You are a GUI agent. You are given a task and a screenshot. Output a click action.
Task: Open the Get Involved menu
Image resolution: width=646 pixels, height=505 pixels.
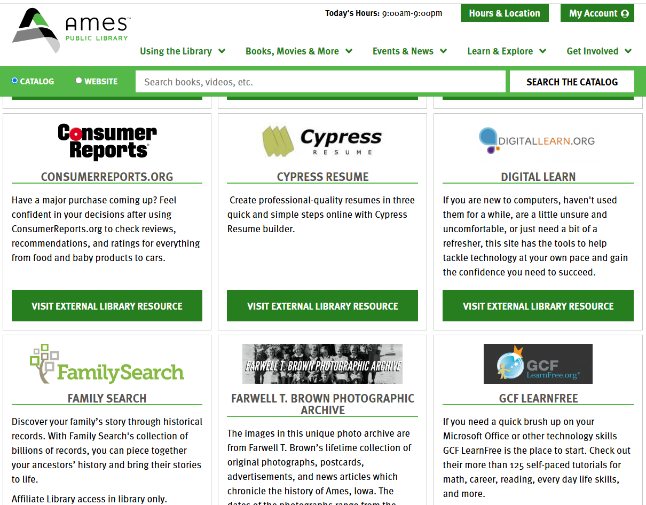[599, 51]
